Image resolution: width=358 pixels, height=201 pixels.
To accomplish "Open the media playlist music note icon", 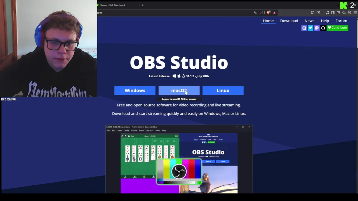I will click(327, 13).
